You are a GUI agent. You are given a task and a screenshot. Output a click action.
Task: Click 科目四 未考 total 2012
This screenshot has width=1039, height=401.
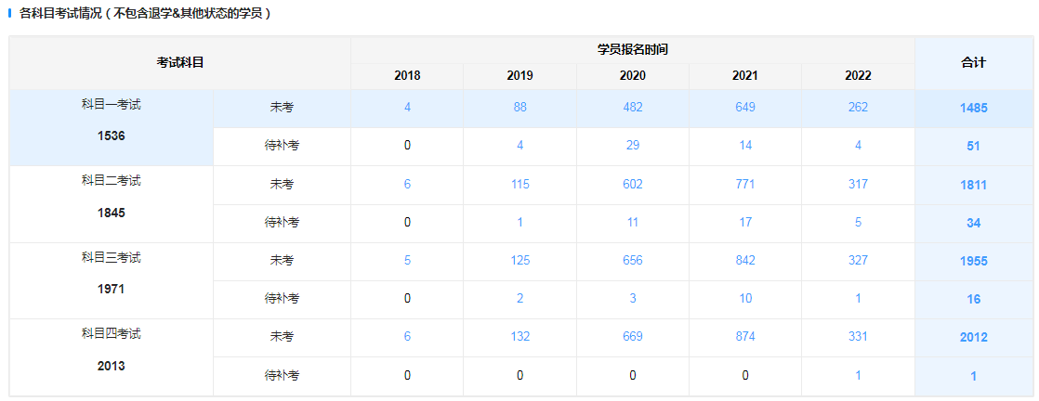coord(973,338)
